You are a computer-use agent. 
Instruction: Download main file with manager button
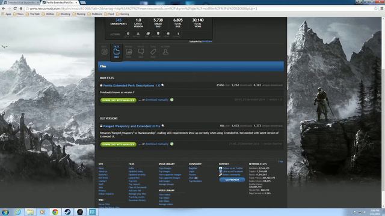point(119,100)
